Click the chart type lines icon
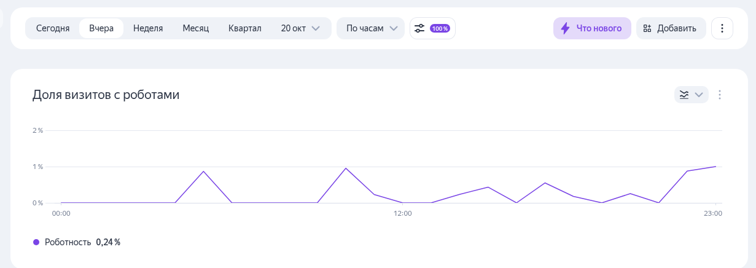The height and width of the screenshot is (268, 756). pos(684,95)
